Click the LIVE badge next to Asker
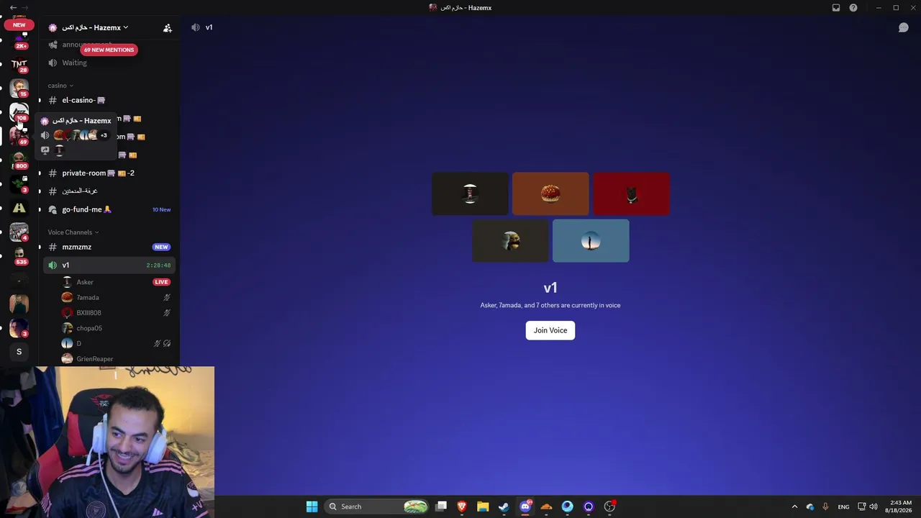Image resolution: width=921 pixels, height=518 pixels. 161,282
